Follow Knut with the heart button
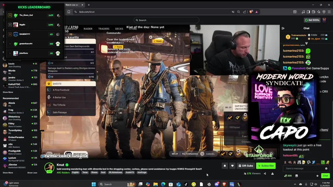This screenshot has height=187, width=333. [232, 166]
